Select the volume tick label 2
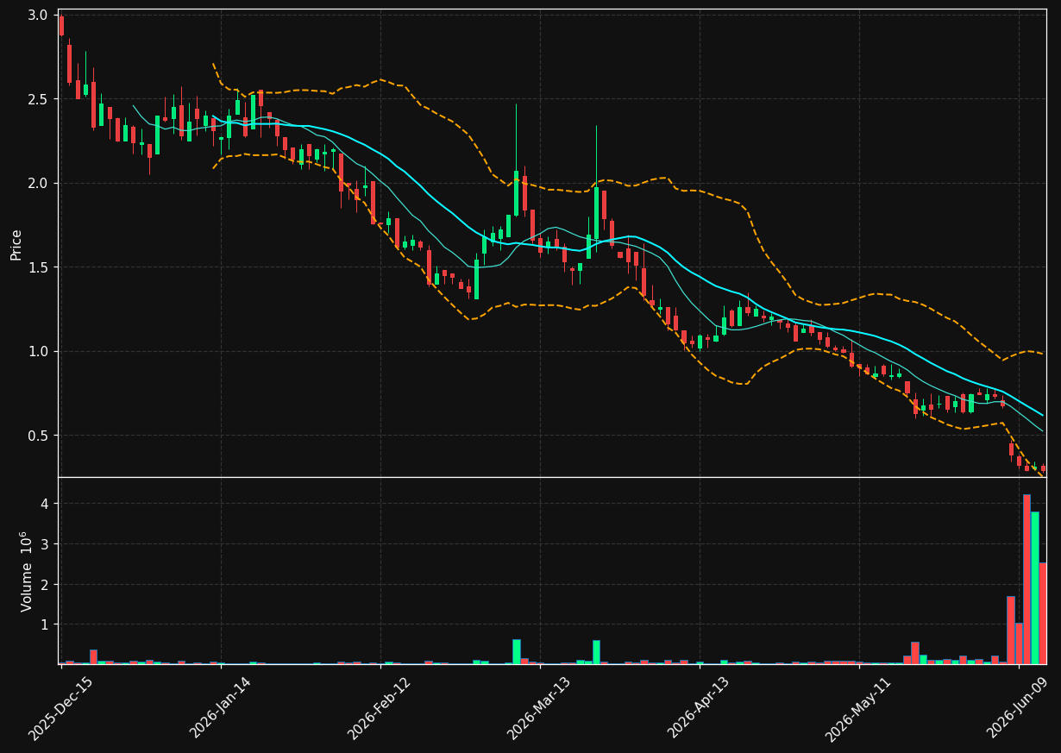Viewport: 1061px width, 753px height. [x=44, y=585]
